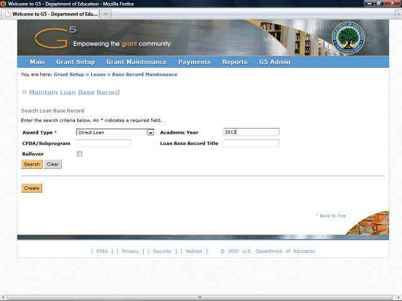Restore the Firefox window size
Screen dimensions: 402x301
pos(379,3)
